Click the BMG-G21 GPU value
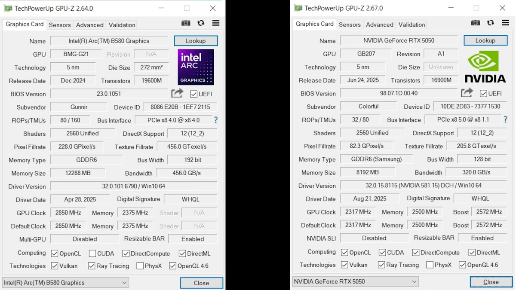The height and width of the screenshot is (290, 516). [76, 54]
